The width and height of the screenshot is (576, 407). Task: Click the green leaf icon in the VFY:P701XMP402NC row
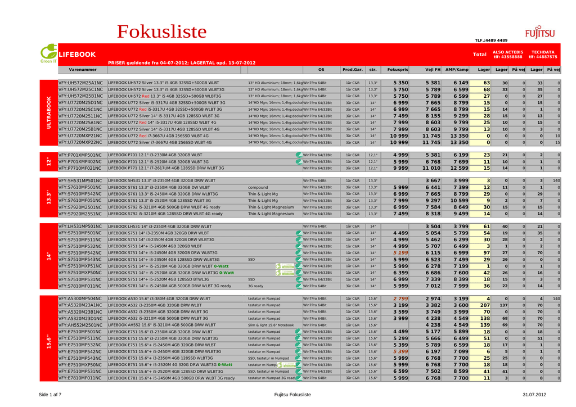click(x=299, y=161)
